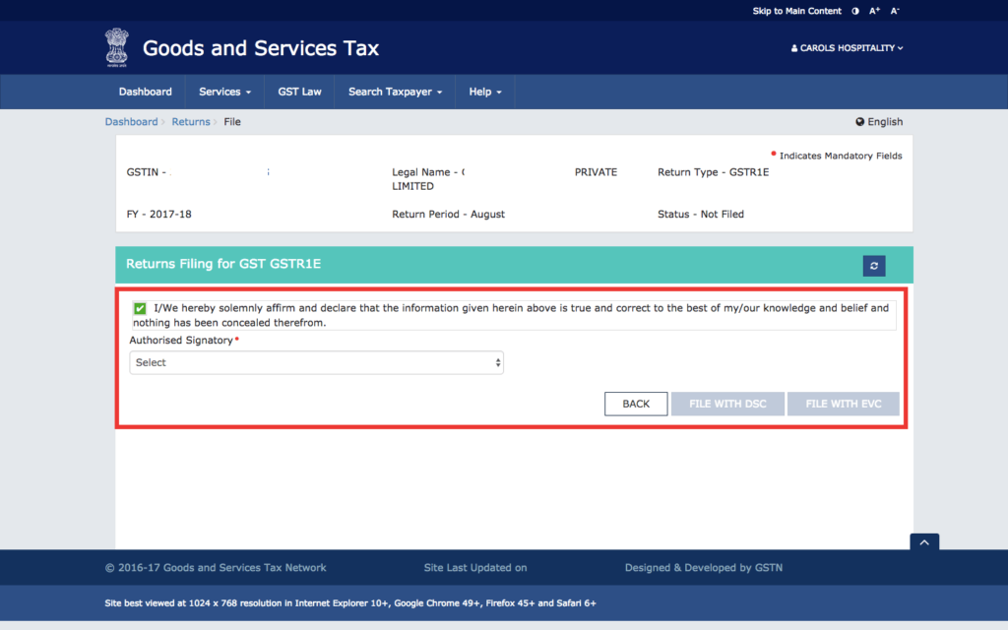Screen dimensions: 1008x630
Task: Expand the Services menu
Action: (x=224, y=92)
